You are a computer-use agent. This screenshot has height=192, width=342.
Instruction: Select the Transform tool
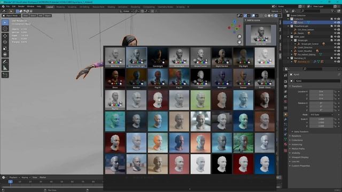[5, 54]
